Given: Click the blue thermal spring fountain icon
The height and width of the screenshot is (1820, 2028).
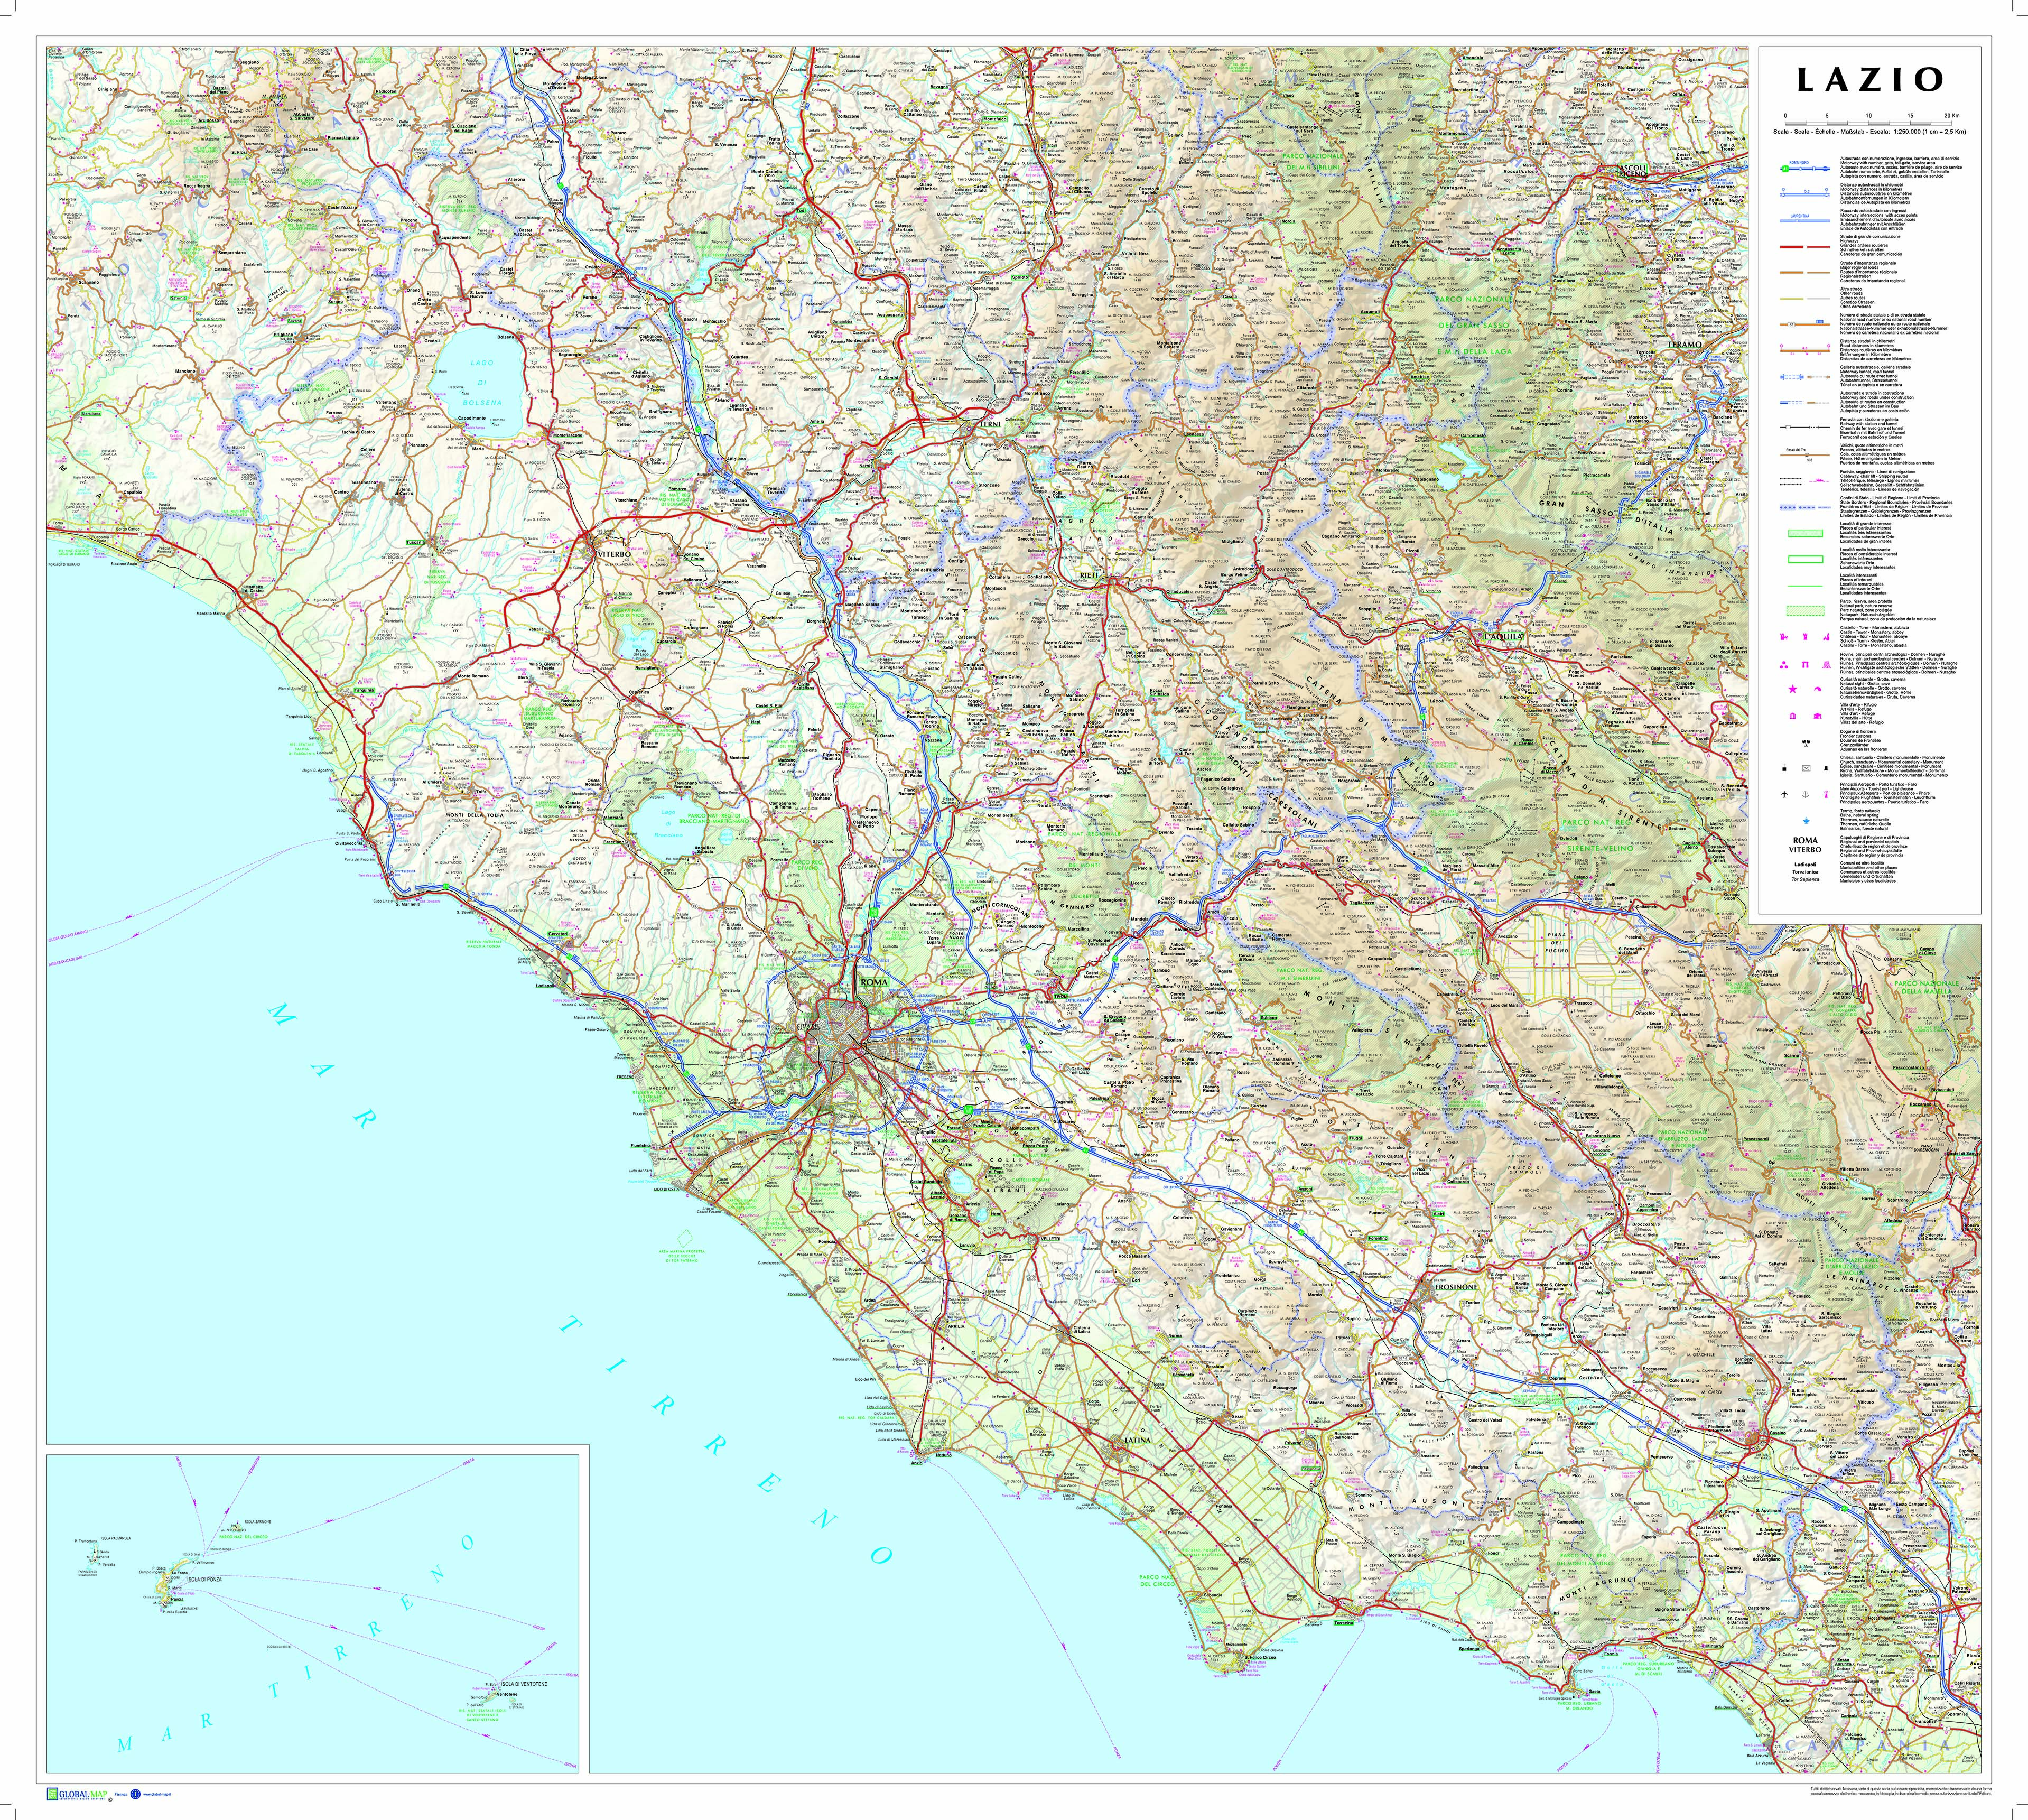Looking at the screenshot, I should coord(1807,821).
